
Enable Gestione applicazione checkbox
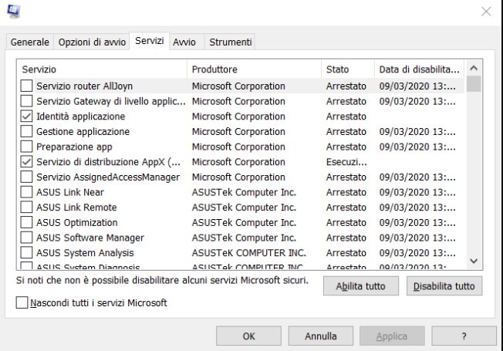26,132
